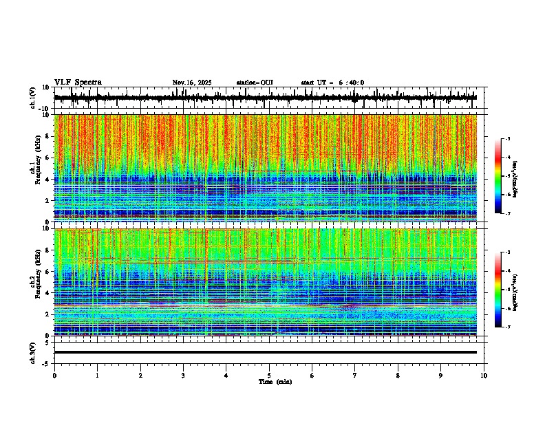Click the "2" kHz tick on ch.1 spectrogram

pyautogui.click(x=48, y=200)
